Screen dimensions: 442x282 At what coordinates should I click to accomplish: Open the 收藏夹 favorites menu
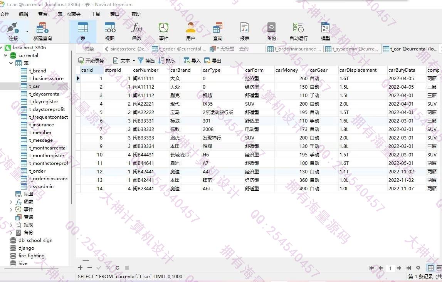point(74,14)
